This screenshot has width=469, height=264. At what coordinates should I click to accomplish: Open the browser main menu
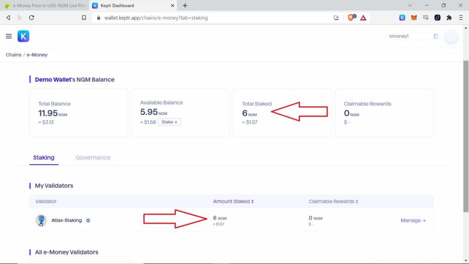pos(461,18)
